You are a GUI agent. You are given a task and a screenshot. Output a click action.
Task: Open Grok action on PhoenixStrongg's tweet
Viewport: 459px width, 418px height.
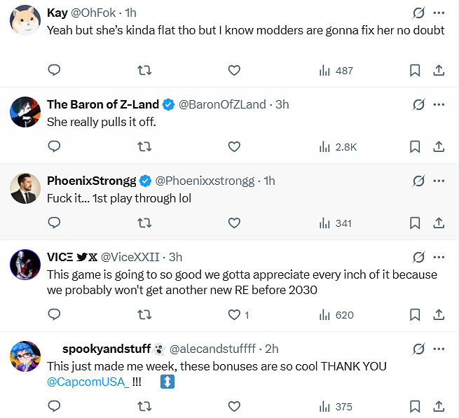[418, 181]
